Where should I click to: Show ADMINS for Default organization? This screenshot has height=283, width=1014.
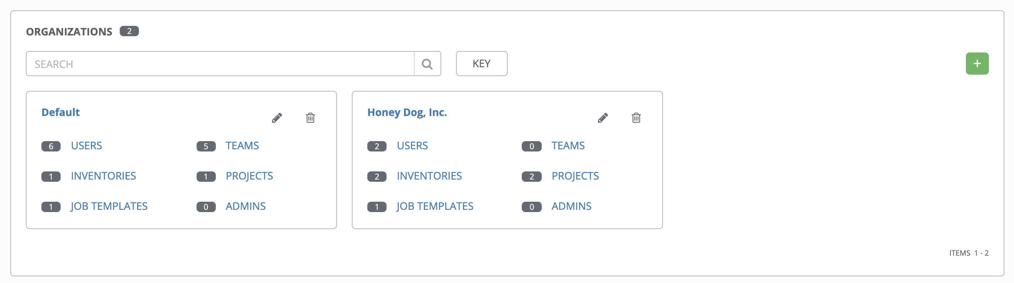pos(245,206)
